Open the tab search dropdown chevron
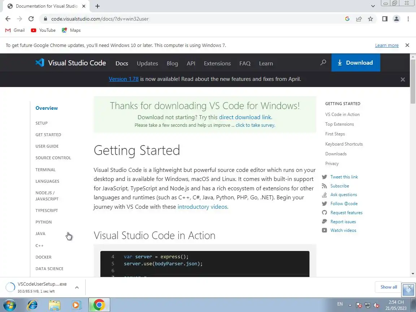The width and height of the screenshot is (416, 312). pos(373,6)
